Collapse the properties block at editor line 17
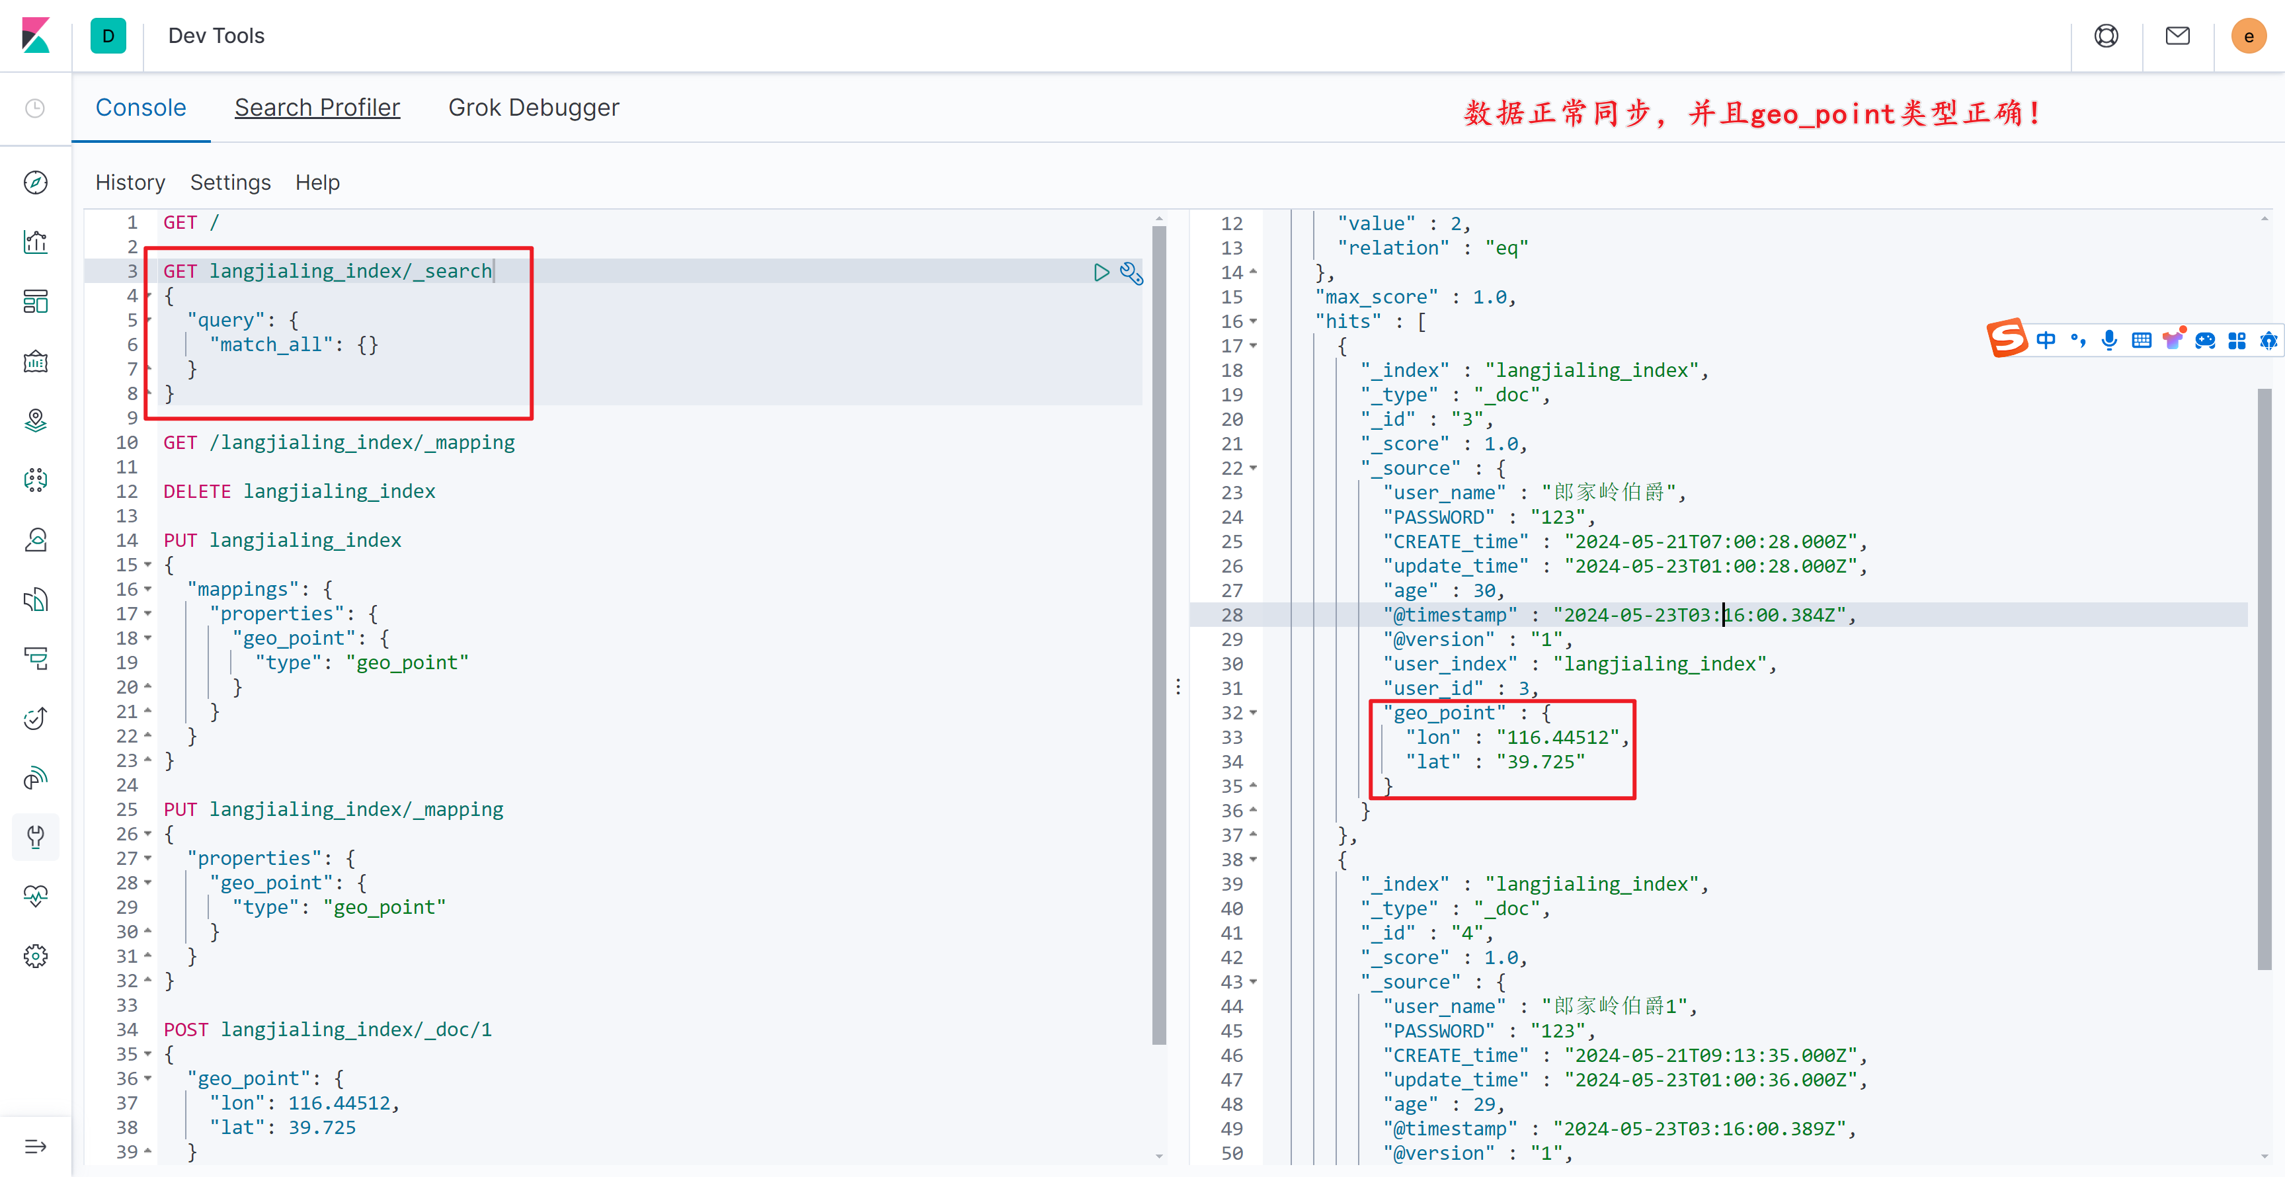The width and height of the screenshot is (2285, 1177). pos(148,614)
